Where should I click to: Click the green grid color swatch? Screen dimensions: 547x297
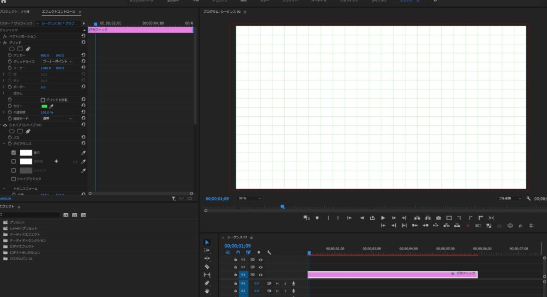pos(44,106)
